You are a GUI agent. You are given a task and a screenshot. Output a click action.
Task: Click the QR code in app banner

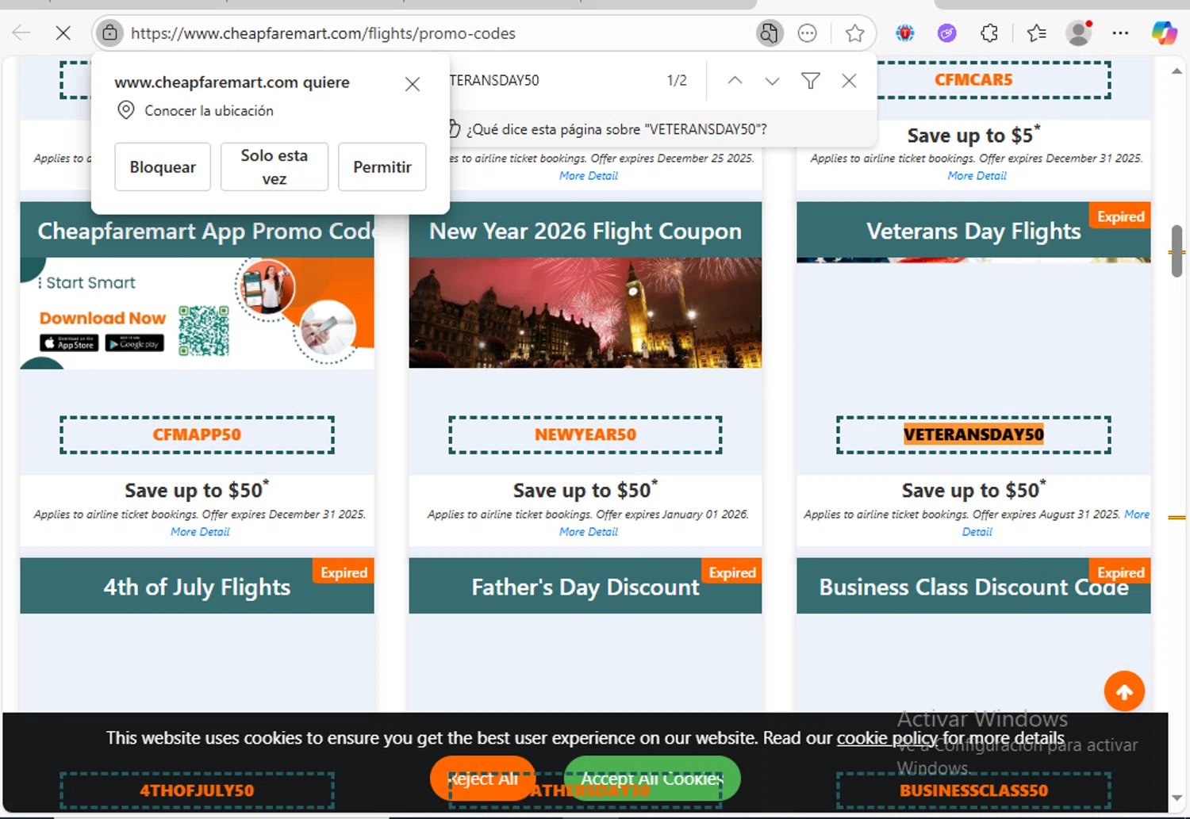point(204,331)
